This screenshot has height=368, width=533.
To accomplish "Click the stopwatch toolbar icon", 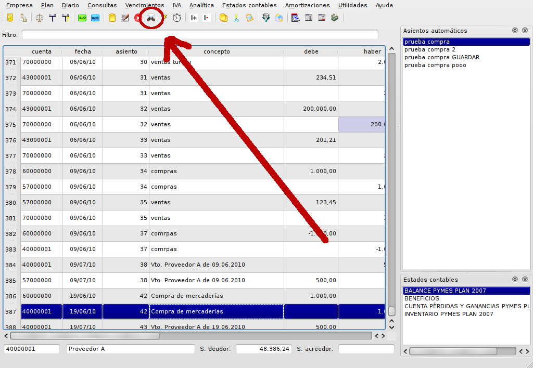I will coord(177,18).
